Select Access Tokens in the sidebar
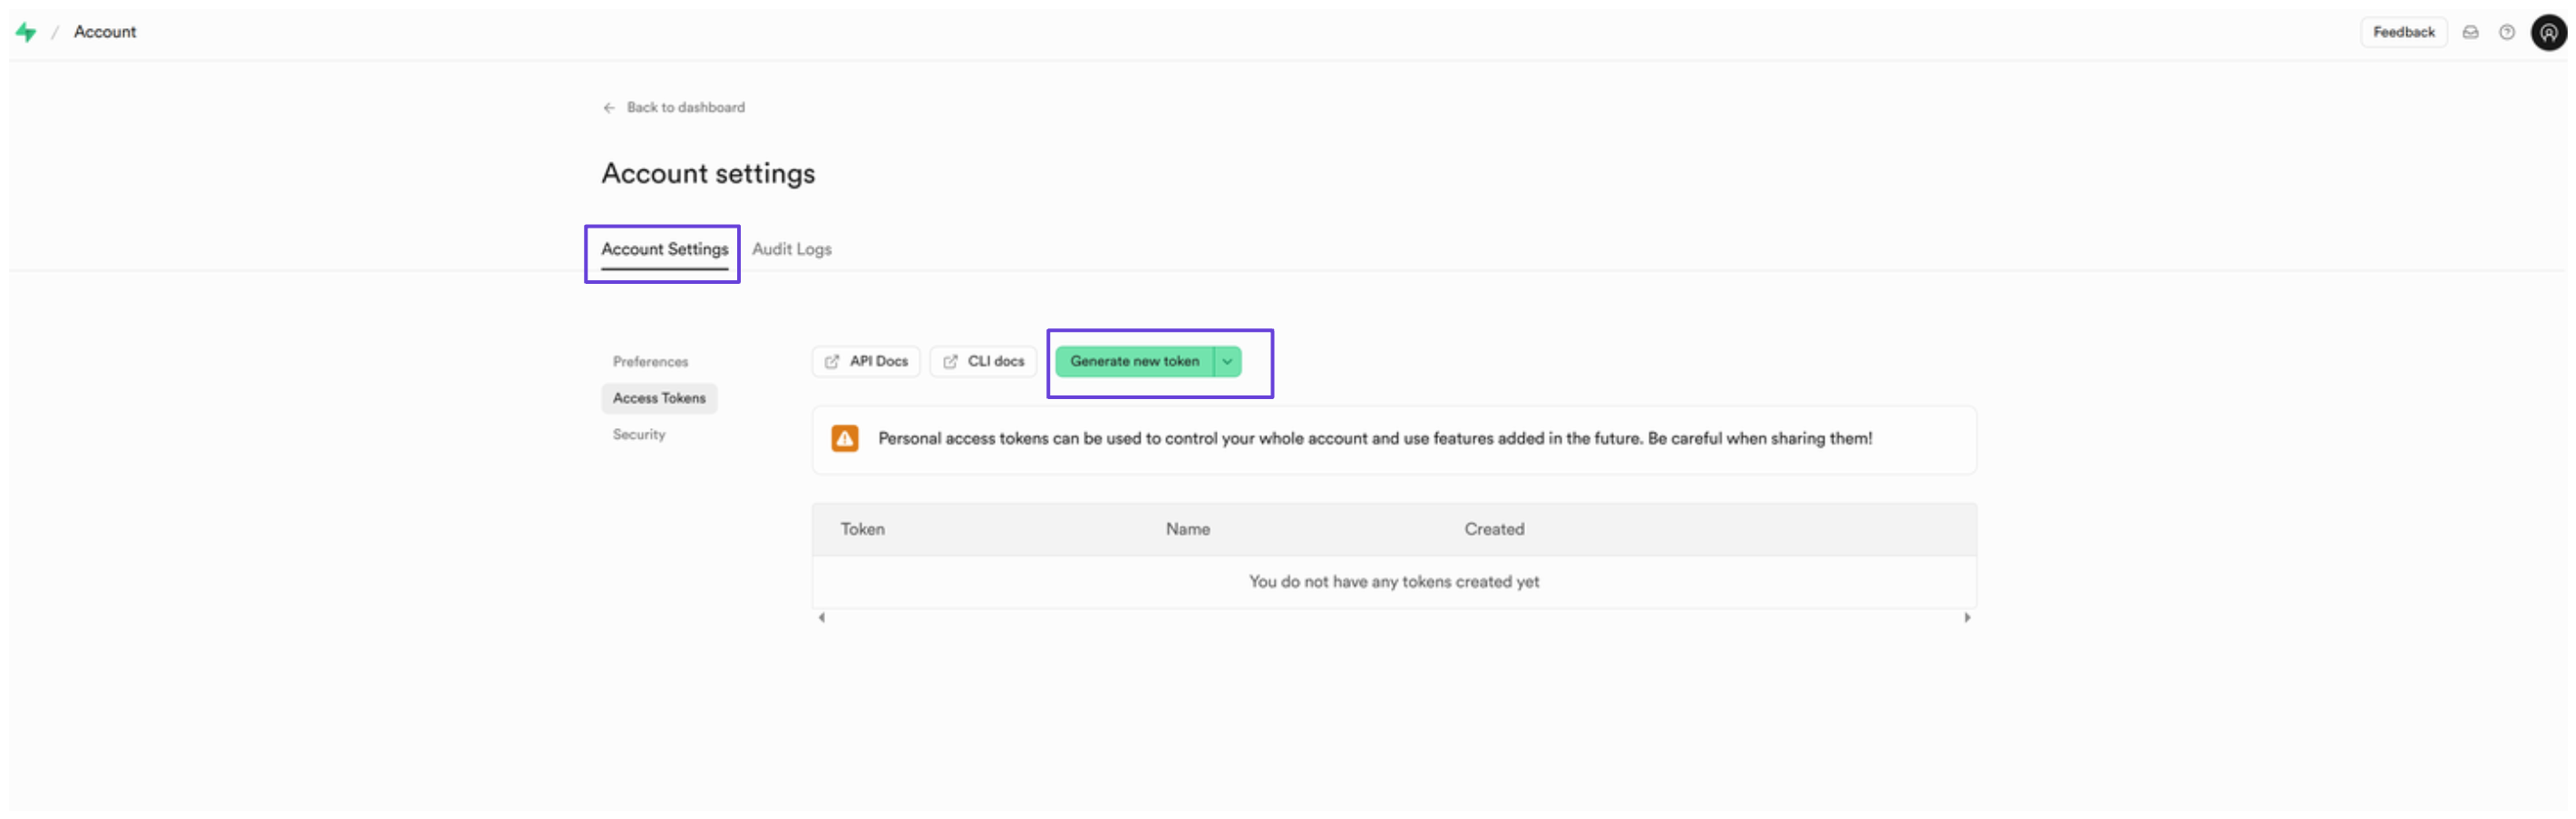The image size is (2576, 819). tap(659, 398)
